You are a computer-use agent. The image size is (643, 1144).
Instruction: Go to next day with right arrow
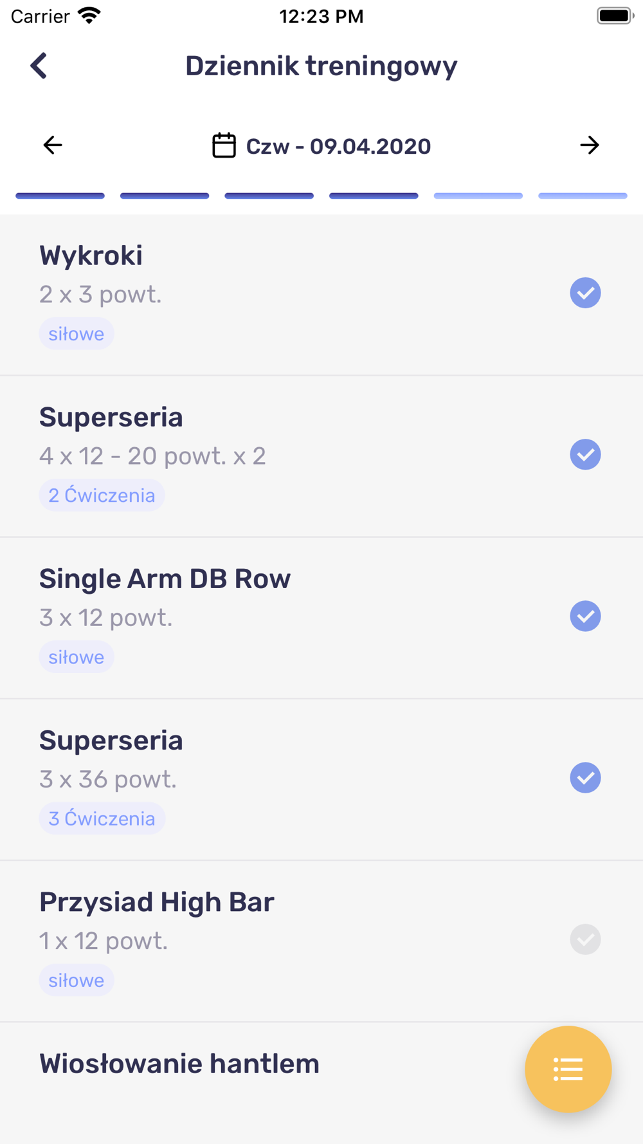click(x=589, y=145)
